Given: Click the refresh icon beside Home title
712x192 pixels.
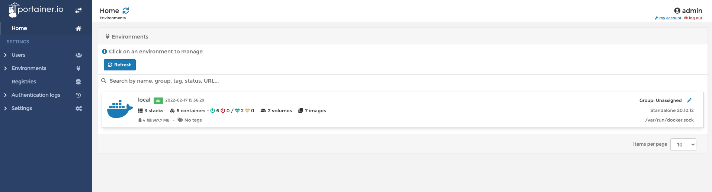Looking at the screenshot, I should (126, 11).
